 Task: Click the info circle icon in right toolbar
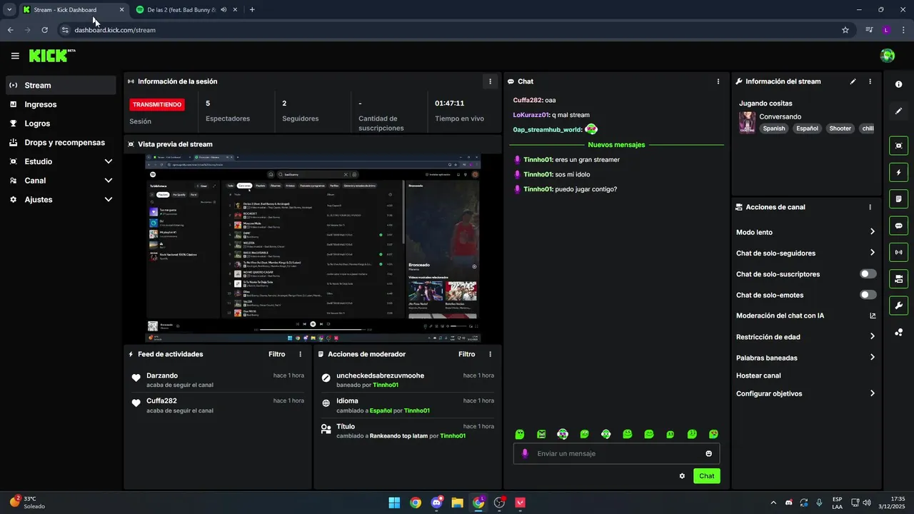point(898,84)
